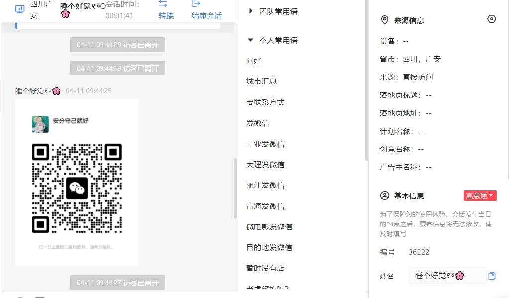This screenshot has width=509, height=298.
Task: Pick the 丽江发微信 quick phrase
Action: [x=265, y=185]
